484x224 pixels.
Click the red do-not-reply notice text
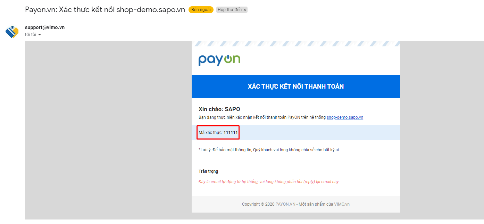[x=268, y=182]
